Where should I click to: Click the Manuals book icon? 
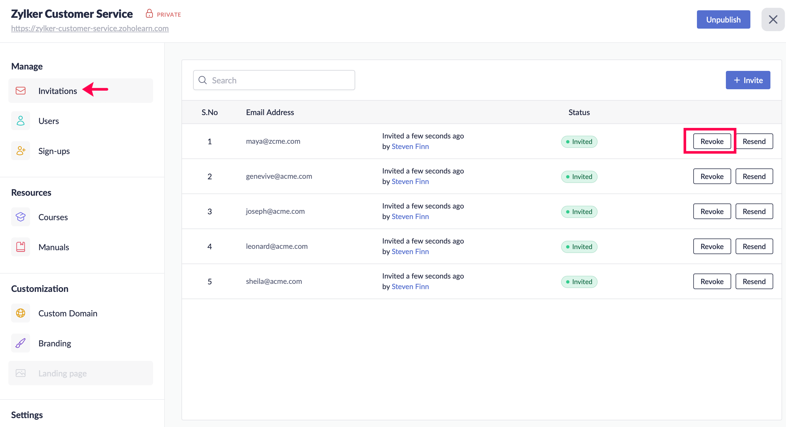tap(20, 247)
